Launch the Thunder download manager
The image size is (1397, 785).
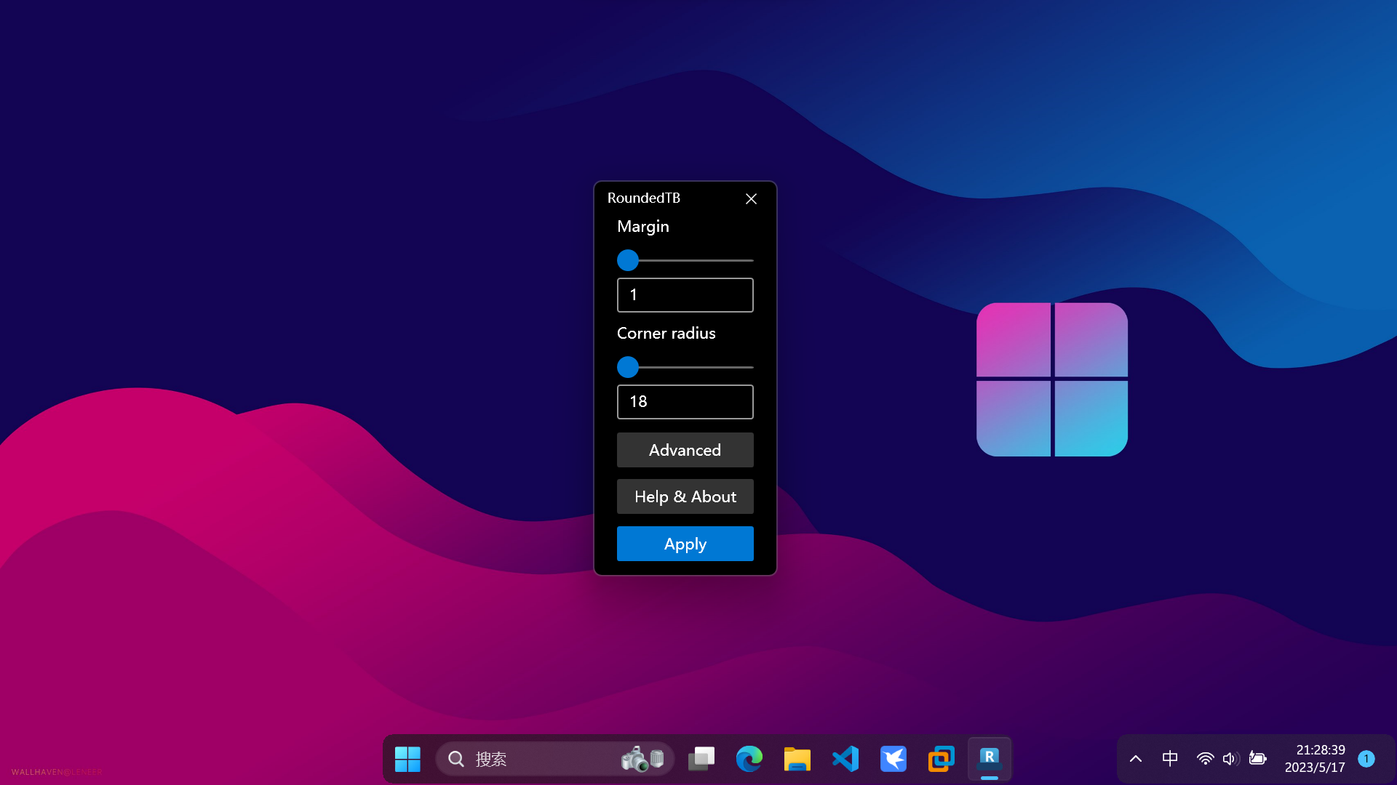pos(893,758)
